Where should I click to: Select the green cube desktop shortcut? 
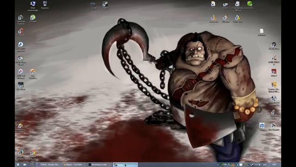pos(250,5)
